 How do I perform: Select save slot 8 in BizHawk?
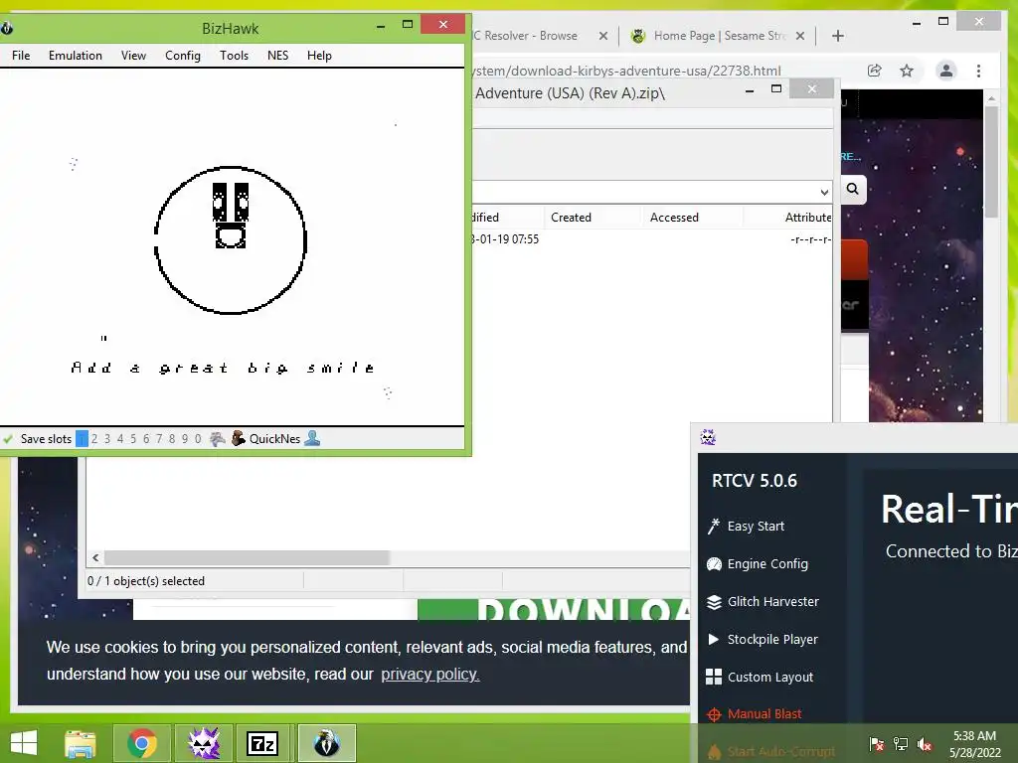(x=172, y=439)
